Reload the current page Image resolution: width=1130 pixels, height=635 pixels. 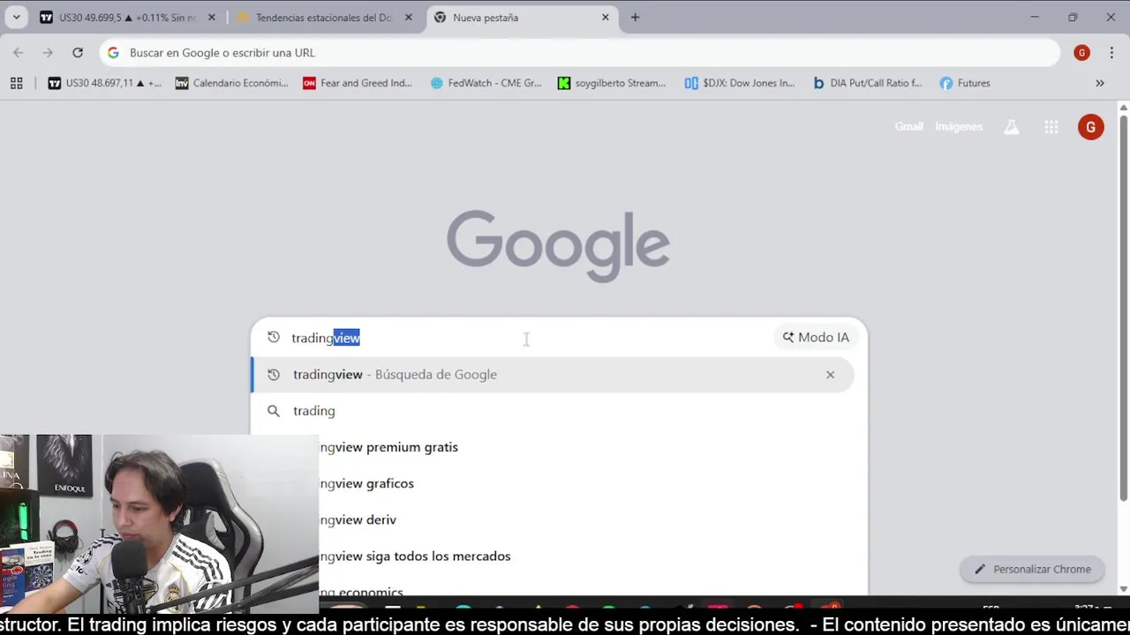click(x=78, y=53)
